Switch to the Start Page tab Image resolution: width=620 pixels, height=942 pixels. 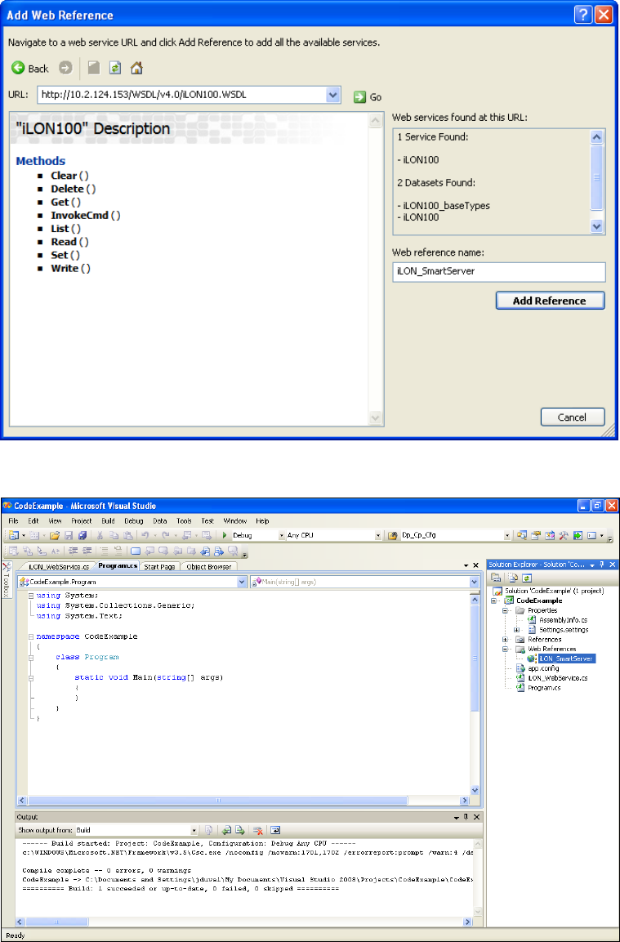(x=160, y=566)
